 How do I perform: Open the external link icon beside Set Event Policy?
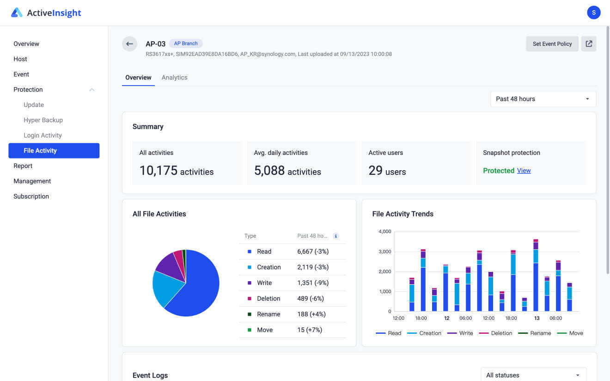click(589, 43)
